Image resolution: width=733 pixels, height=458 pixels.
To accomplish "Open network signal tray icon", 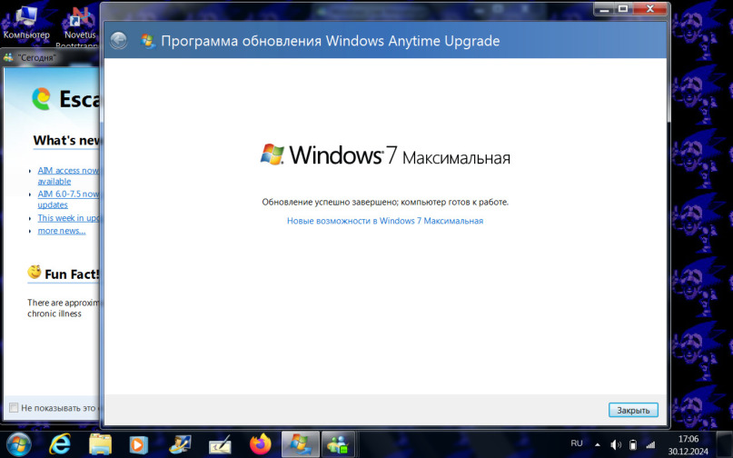I will [650, 445].
